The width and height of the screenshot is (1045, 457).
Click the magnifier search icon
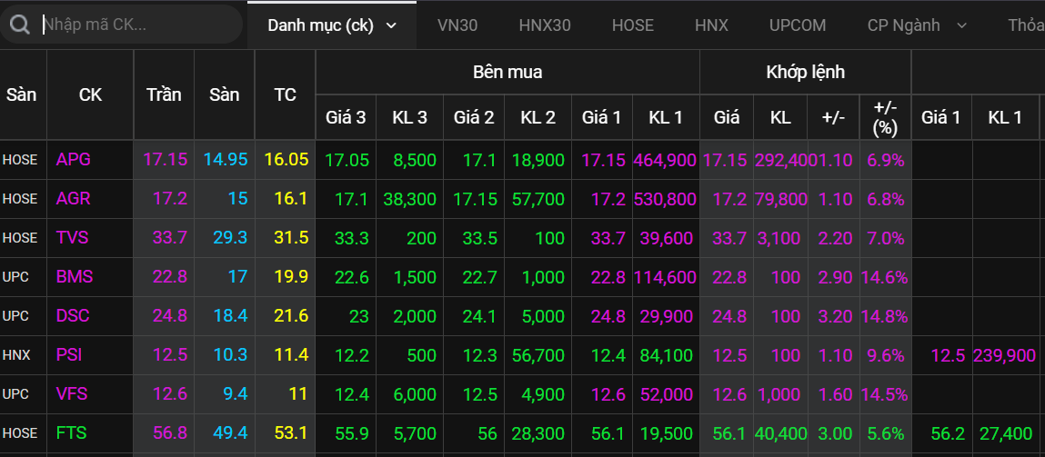[18, 25]
